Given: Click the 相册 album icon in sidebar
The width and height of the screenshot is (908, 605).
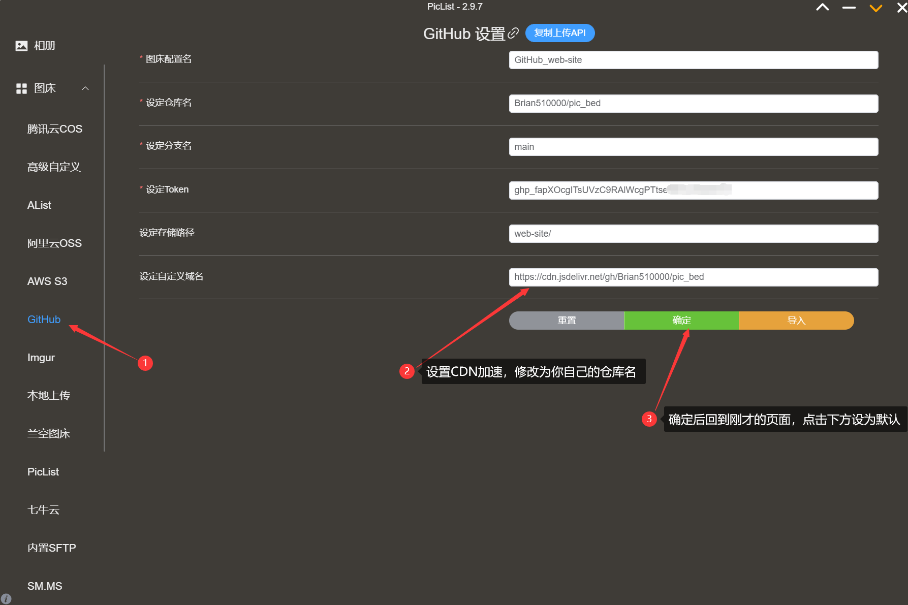Looking at the screenshot, I should [21, 45].
